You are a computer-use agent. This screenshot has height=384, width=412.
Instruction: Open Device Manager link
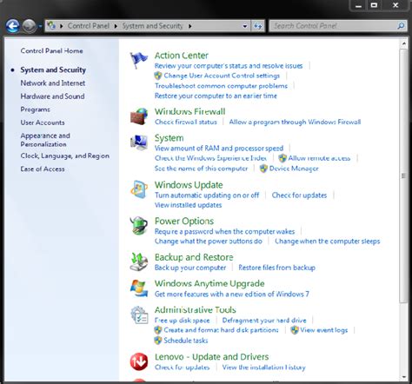(294, 169)
